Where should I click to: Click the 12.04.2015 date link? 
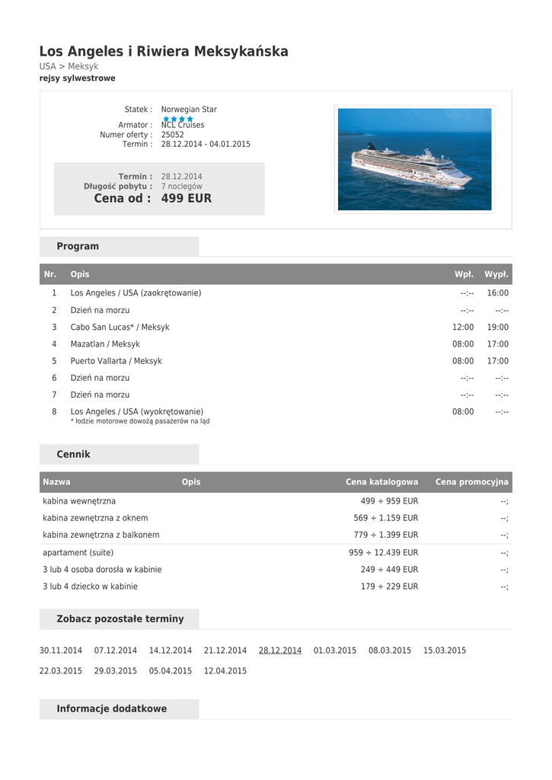click(x=225, y=671)
